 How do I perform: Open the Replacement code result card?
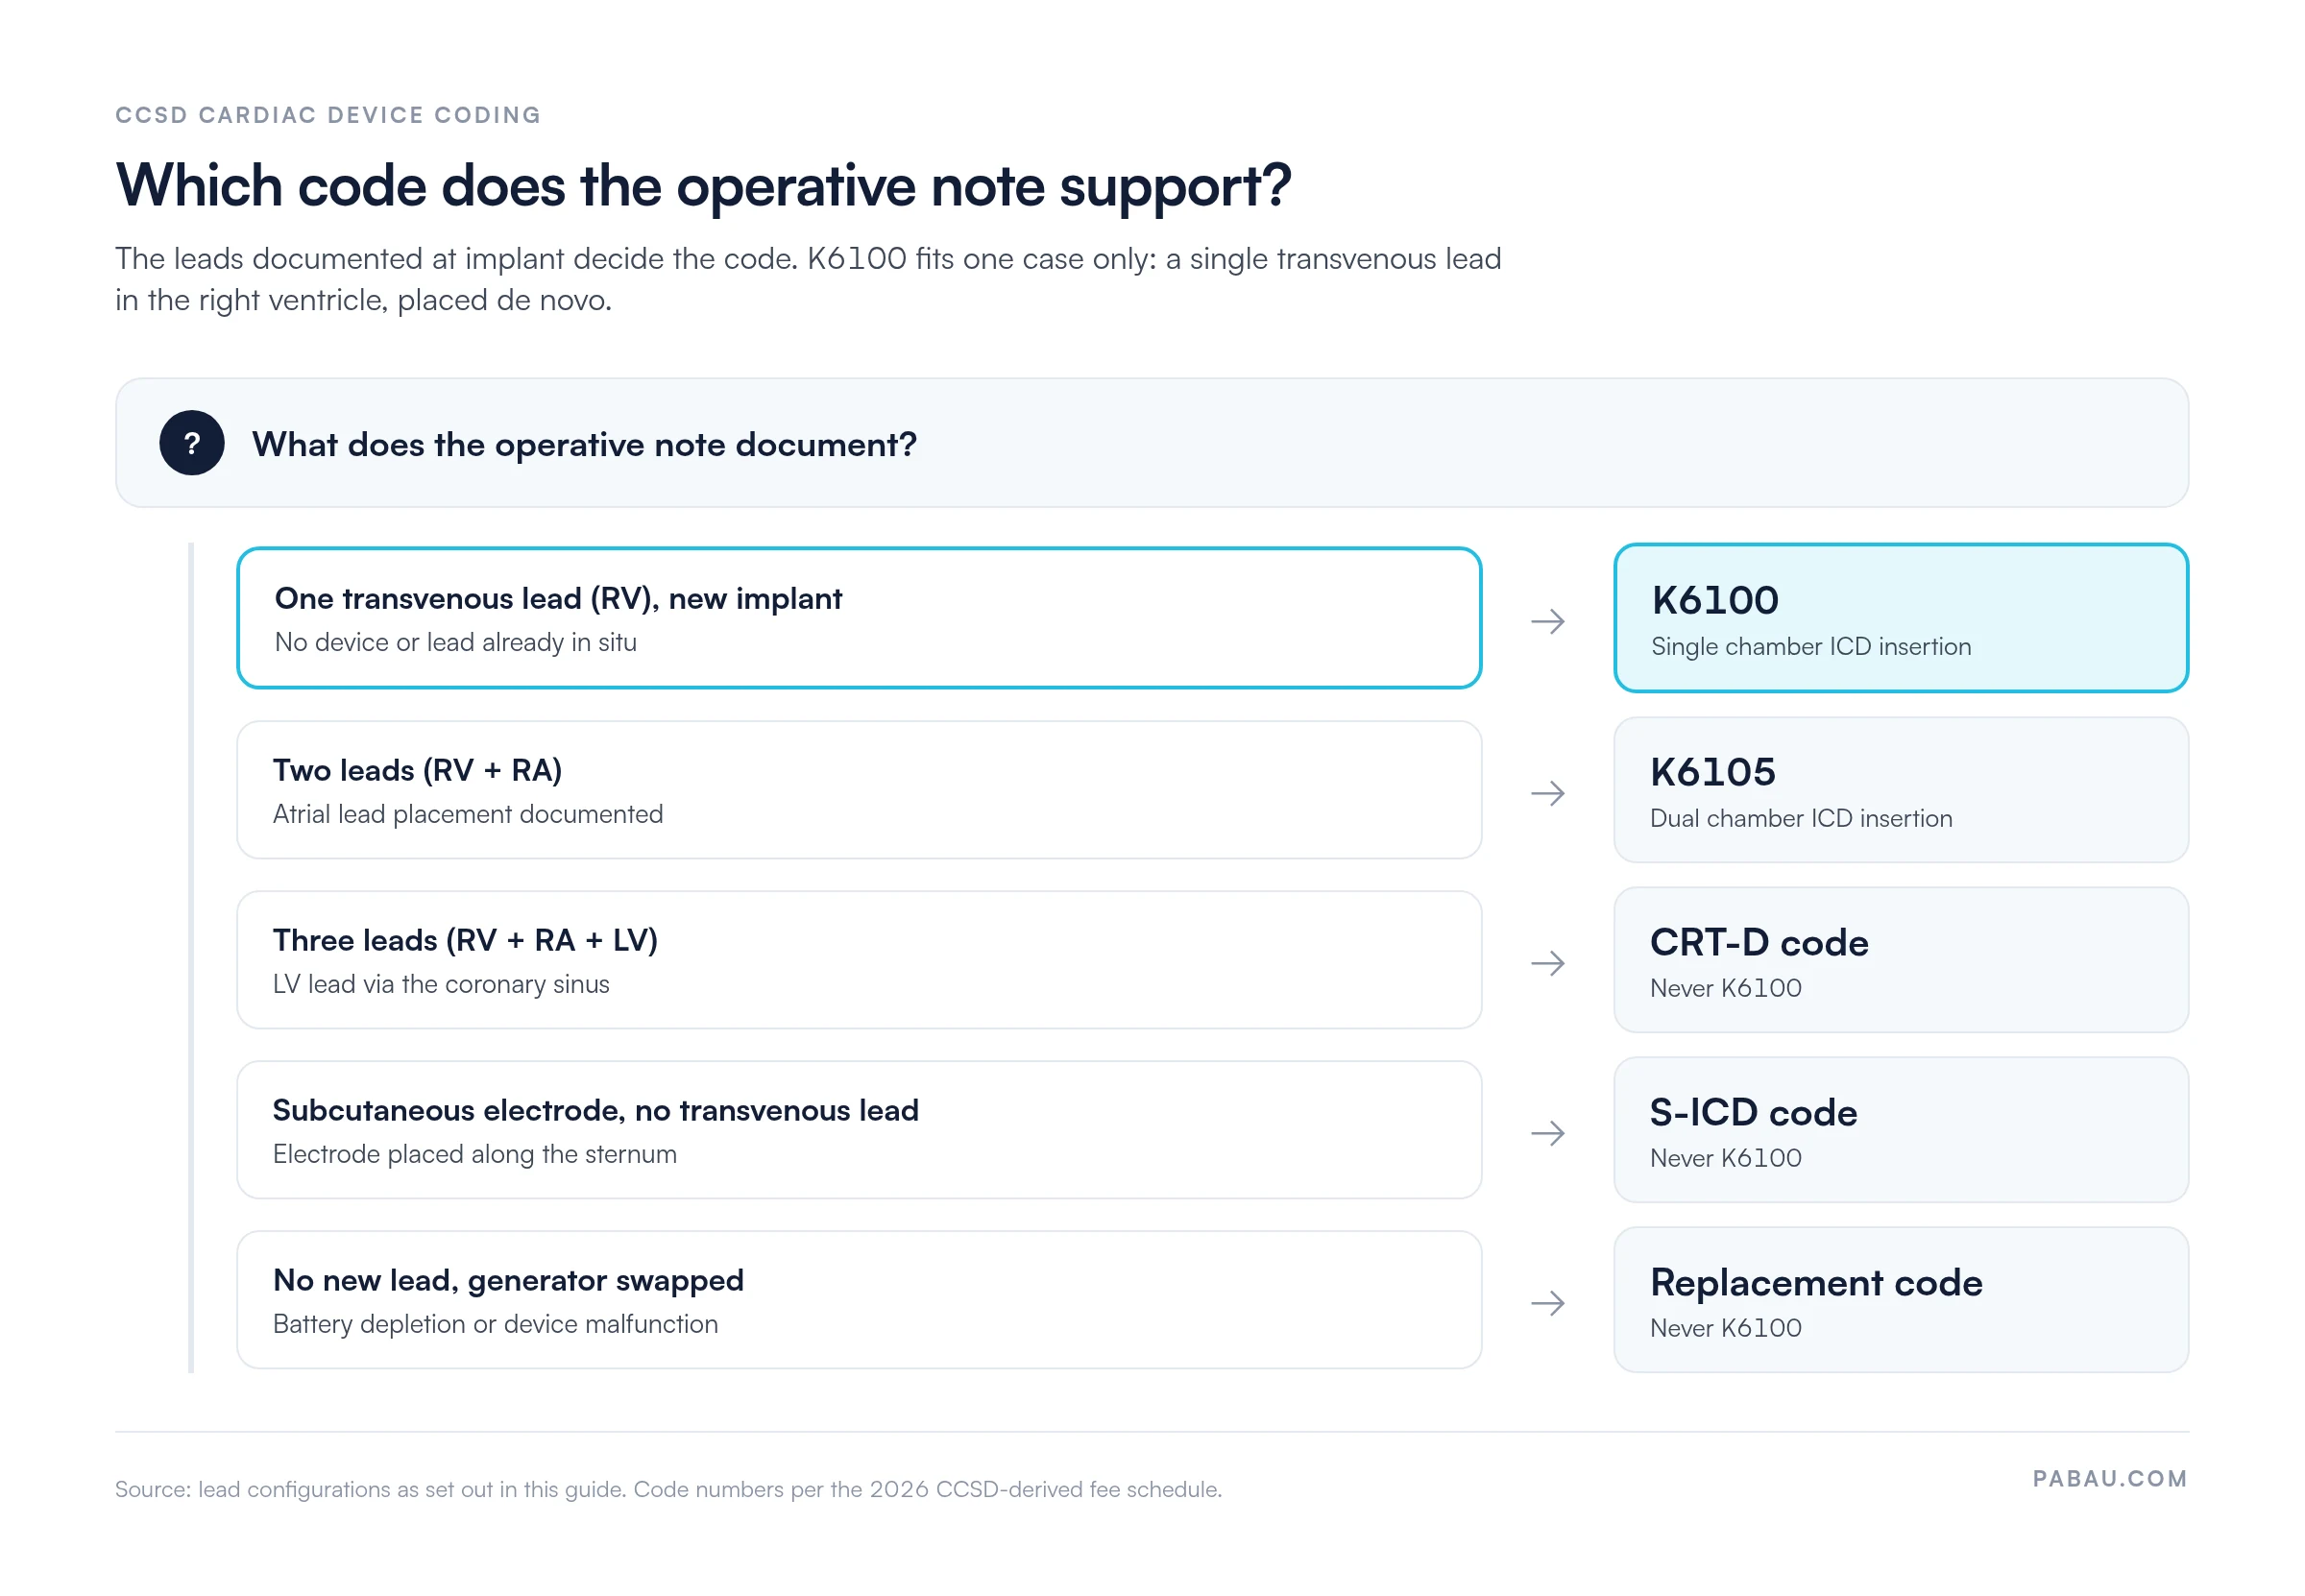point(1901,1300)
